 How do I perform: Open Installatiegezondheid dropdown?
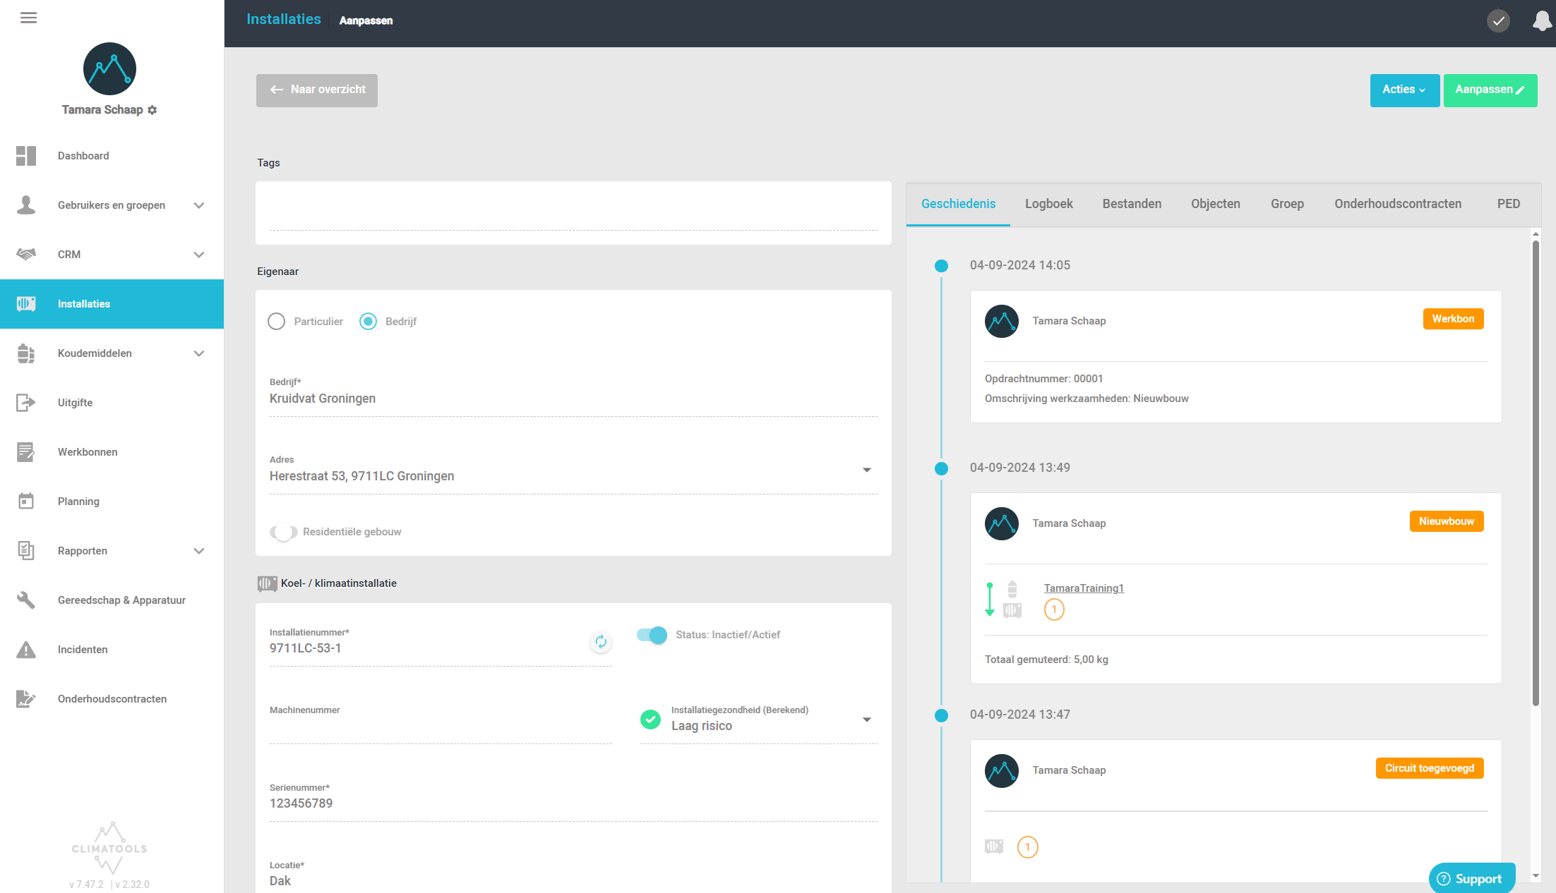[866, 719]
